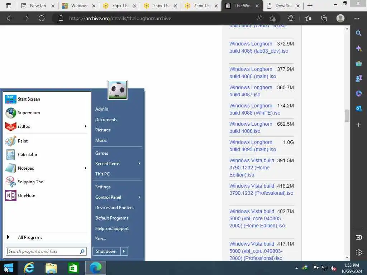This screenshot has width=367, height=275.
Task: Open This PC from start menu
Action: pos(102,174)
